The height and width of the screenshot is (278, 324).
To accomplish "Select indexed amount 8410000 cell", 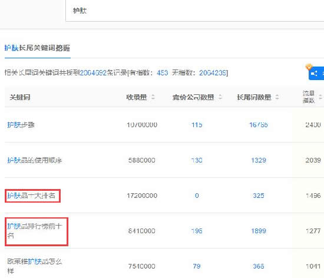I will [142, 231].
